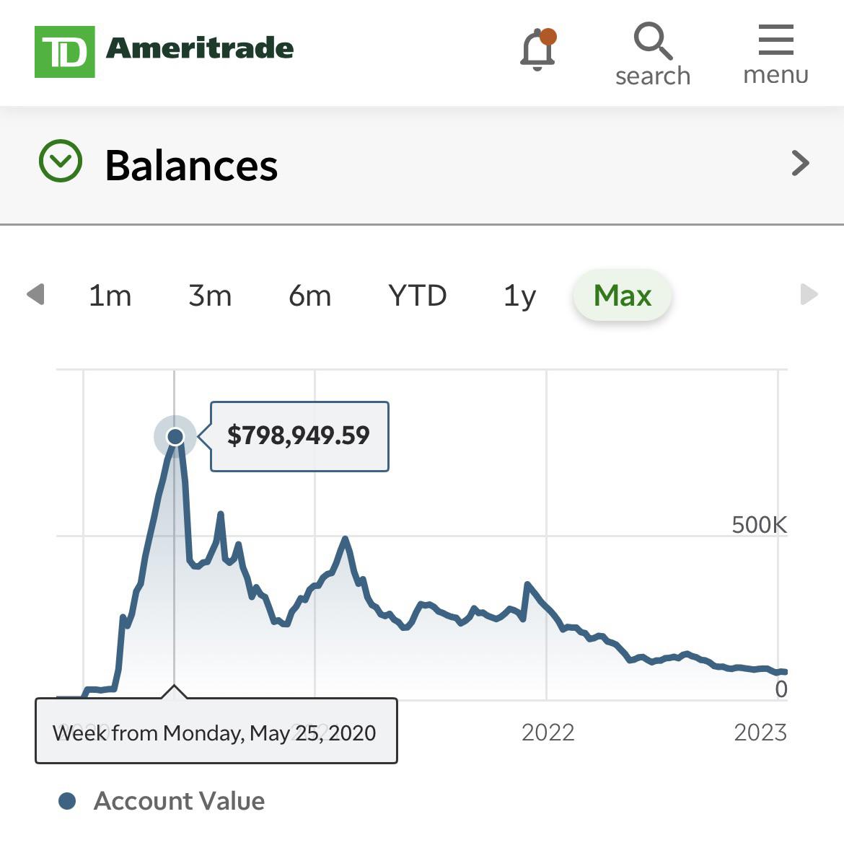Open the hamburger menu

775,55
